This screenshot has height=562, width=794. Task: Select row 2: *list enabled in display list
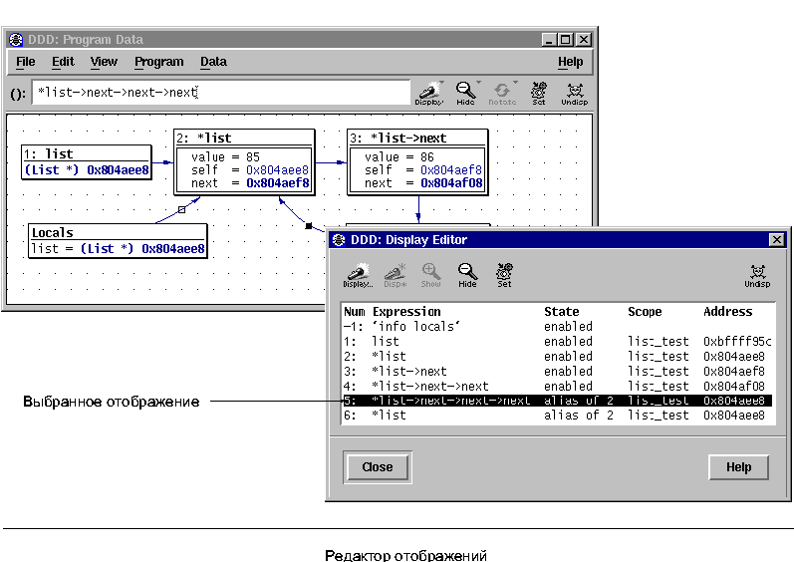coord(557,357)
